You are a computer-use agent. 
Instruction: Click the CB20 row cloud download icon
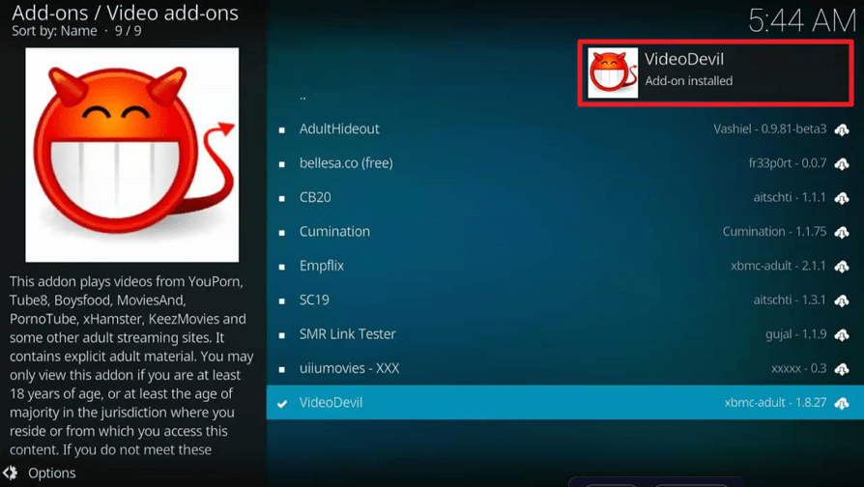(x=842, y=198)
